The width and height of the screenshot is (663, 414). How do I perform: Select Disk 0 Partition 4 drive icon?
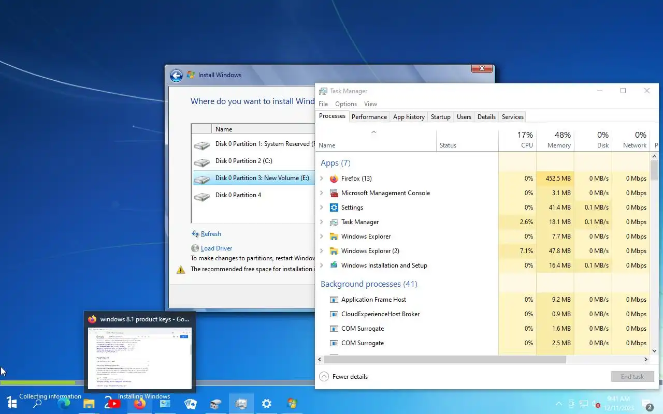pos(202,196)
